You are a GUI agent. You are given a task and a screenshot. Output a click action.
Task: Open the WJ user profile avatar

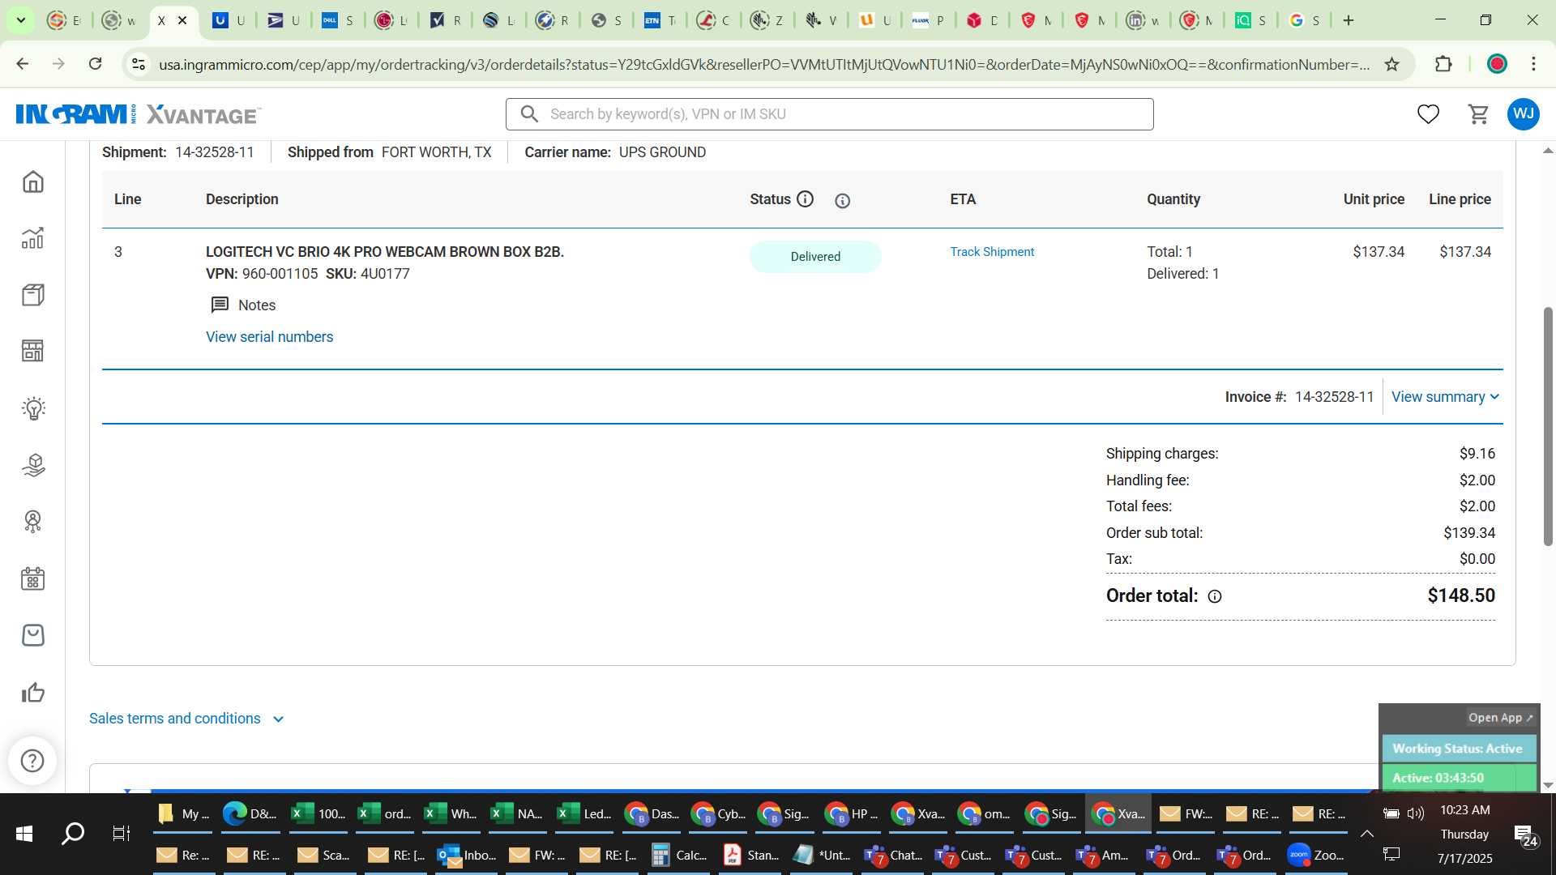(1524, 114)
